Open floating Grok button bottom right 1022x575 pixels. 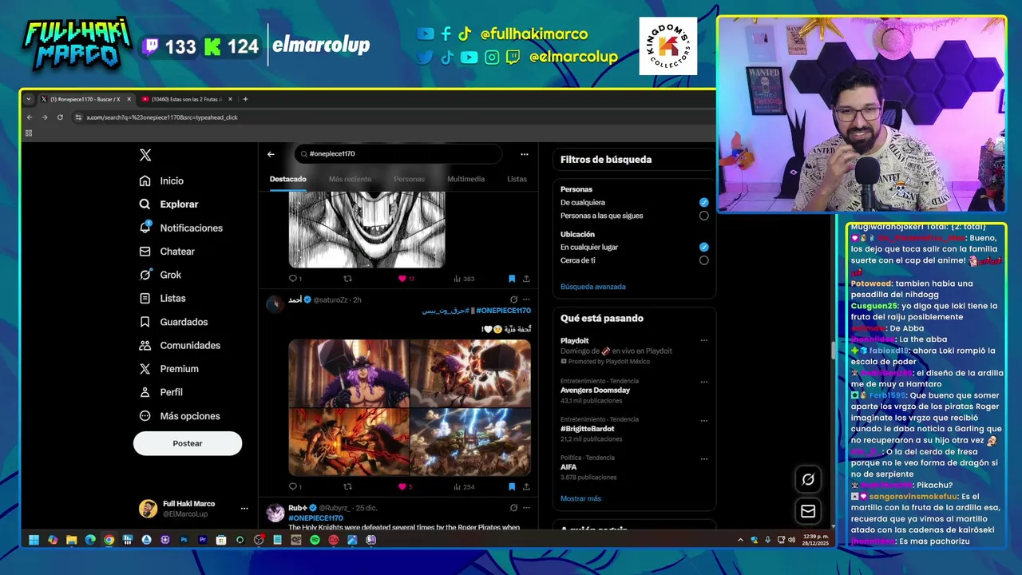pyautogui.click(x=808, y=479)
